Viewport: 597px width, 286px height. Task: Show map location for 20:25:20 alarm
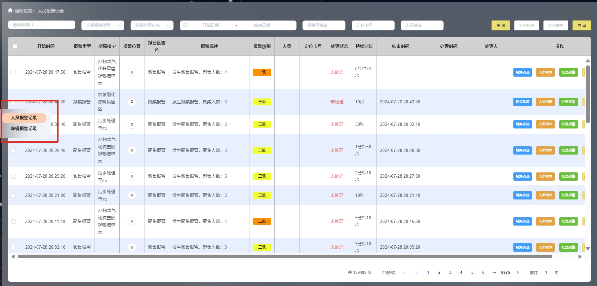pyautogui.click(x=132, y=176)
